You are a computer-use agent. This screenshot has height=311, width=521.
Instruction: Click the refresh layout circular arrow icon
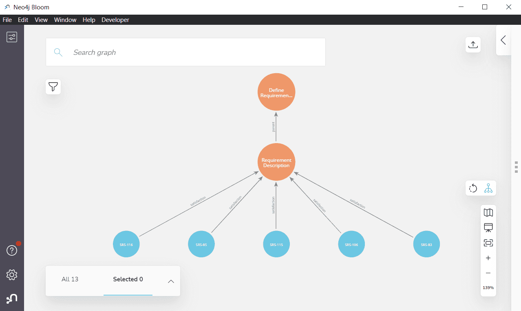click(x=473, y=188)
